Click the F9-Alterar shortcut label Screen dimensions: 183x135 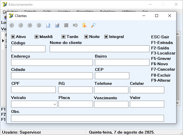pos(161,80)
